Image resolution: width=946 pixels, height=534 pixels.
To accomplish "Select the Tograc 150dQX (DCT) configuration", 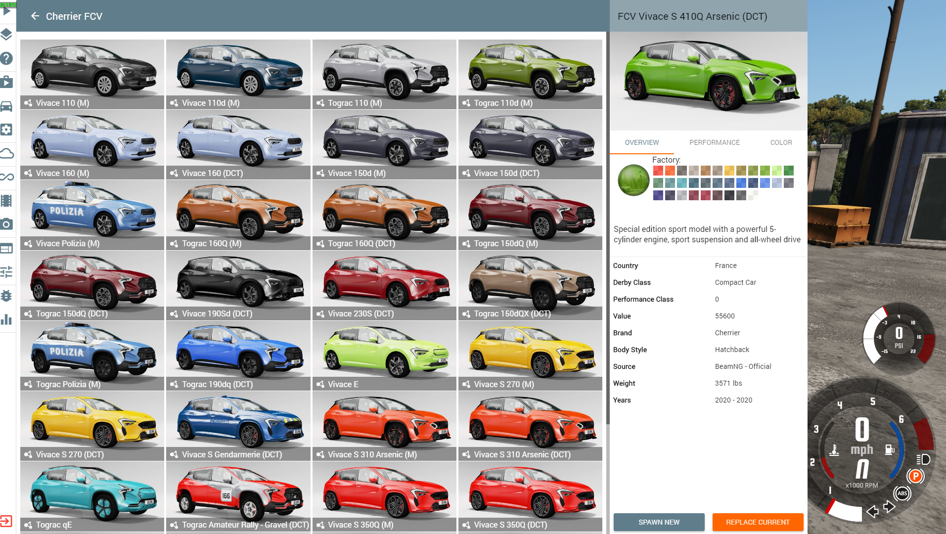I will [530, 285].
